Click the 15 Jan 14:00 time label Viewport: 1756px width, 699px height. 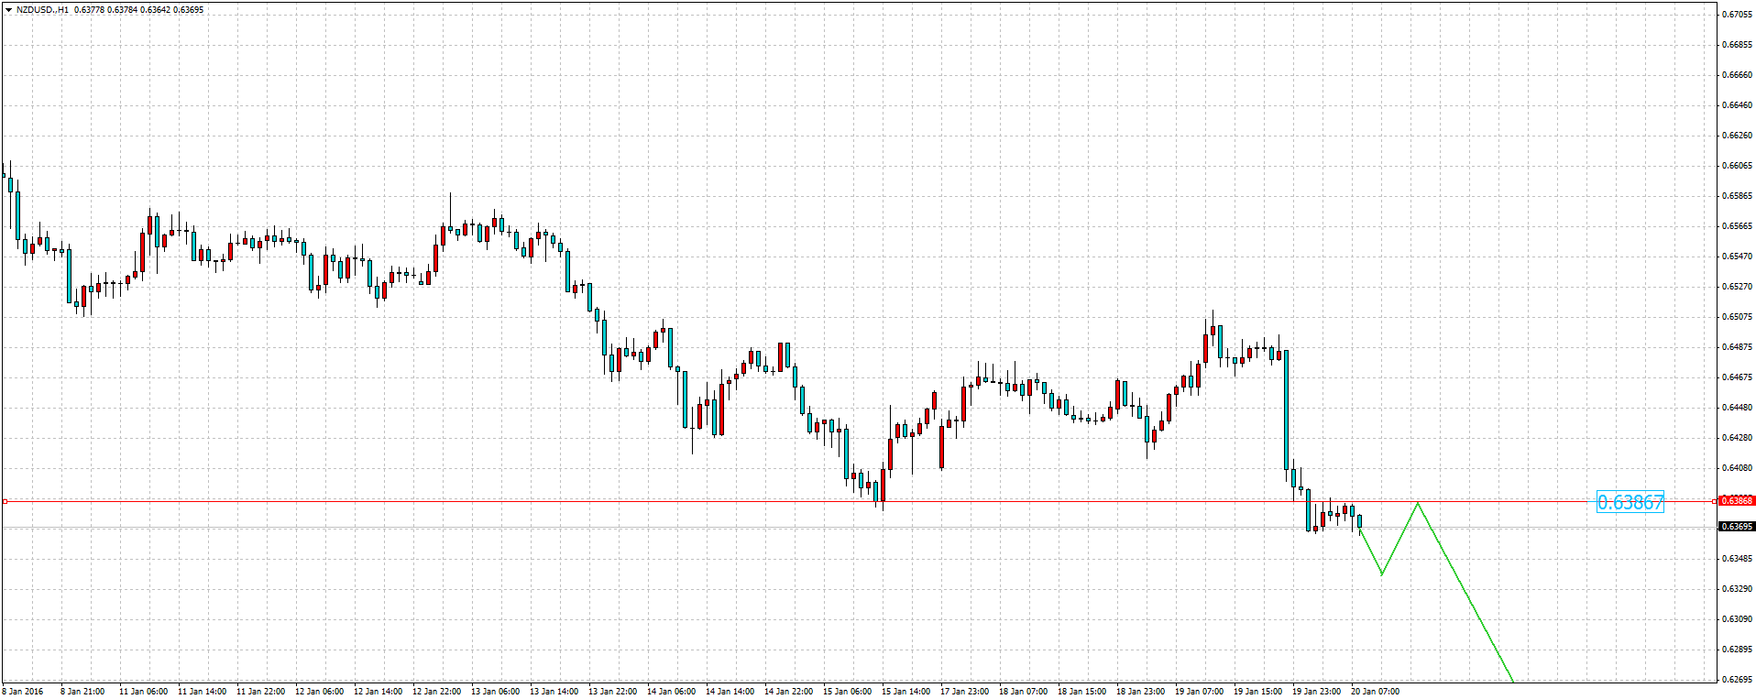click(x=905, y=692)
